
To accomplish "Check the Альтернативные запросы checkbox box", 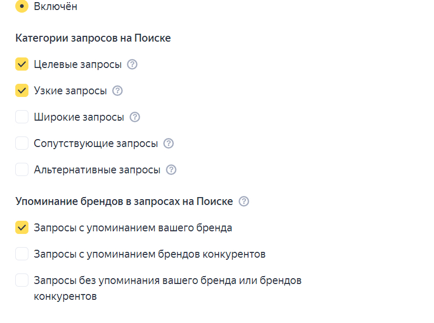I will click(22, 170).
